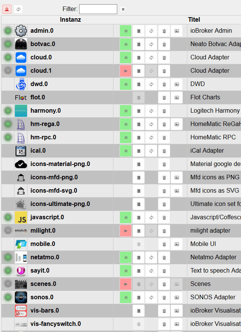Open hm-rega.0 web page icon
Image resolution: width=241 pixels, height=332 pixels.
[177, 124]
